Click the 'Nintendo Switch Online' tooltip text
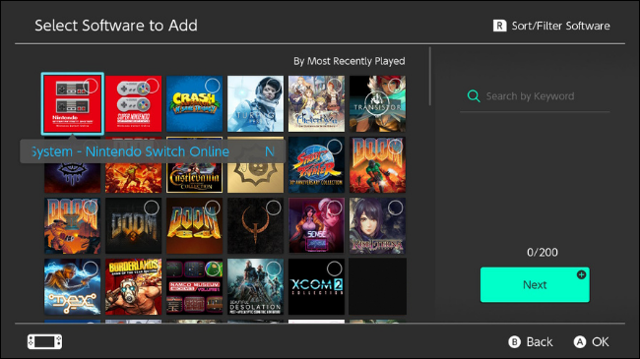 click(158, 151)
